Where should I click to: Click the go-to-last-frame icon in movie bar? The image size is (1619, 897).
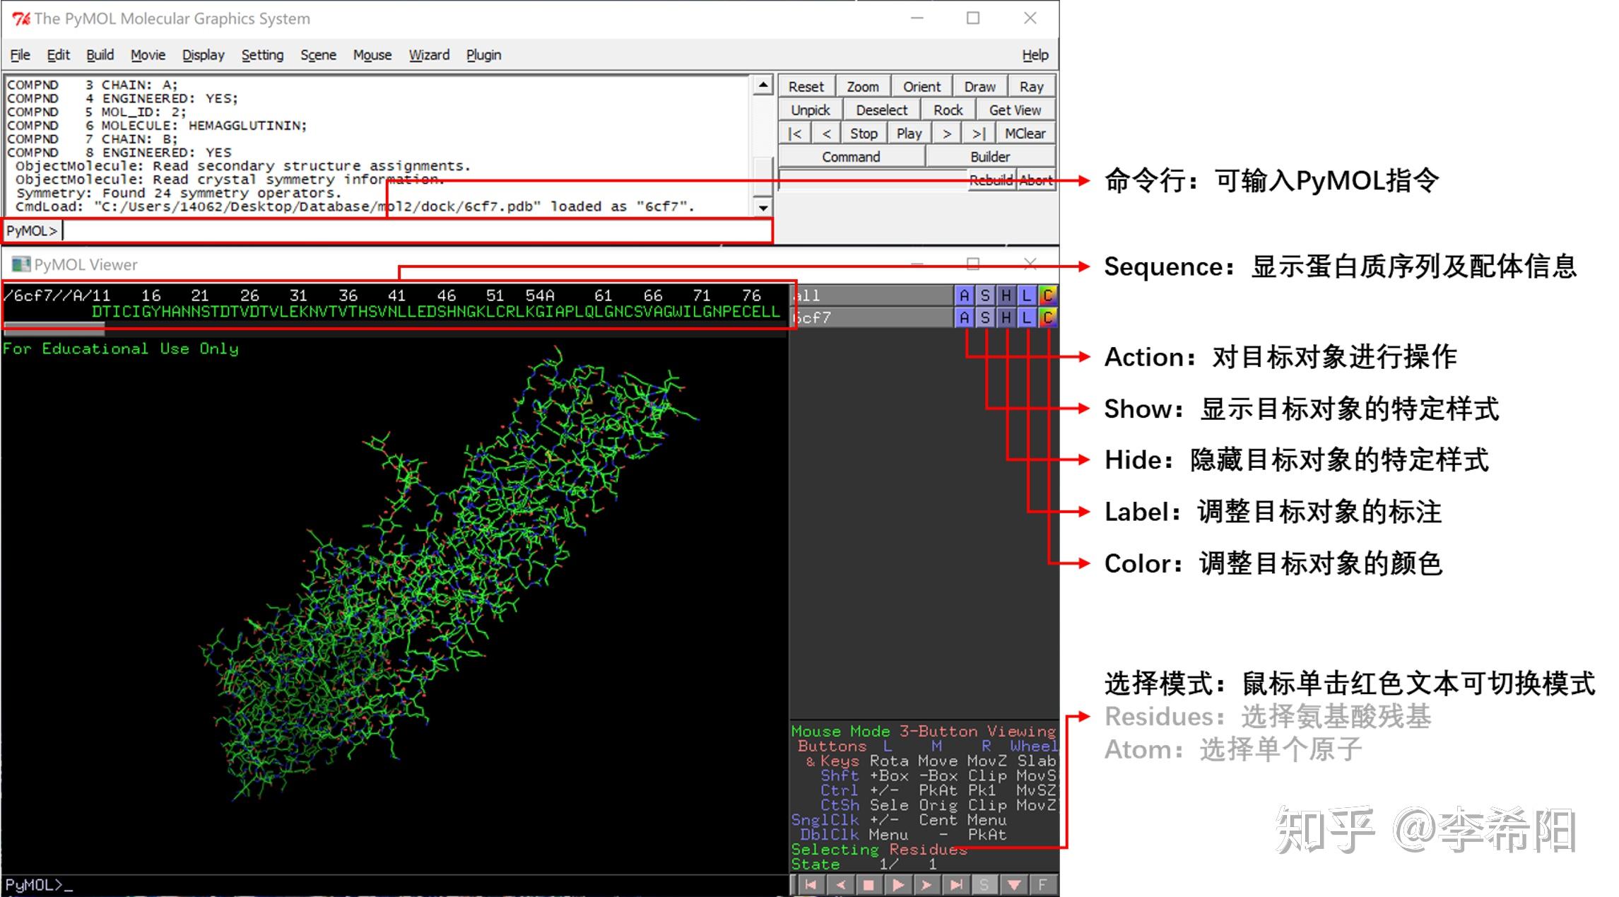957,884
